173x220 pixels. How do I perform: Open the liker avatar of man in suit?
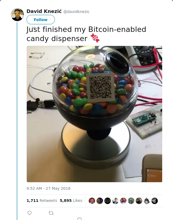(x=115, y=201)
